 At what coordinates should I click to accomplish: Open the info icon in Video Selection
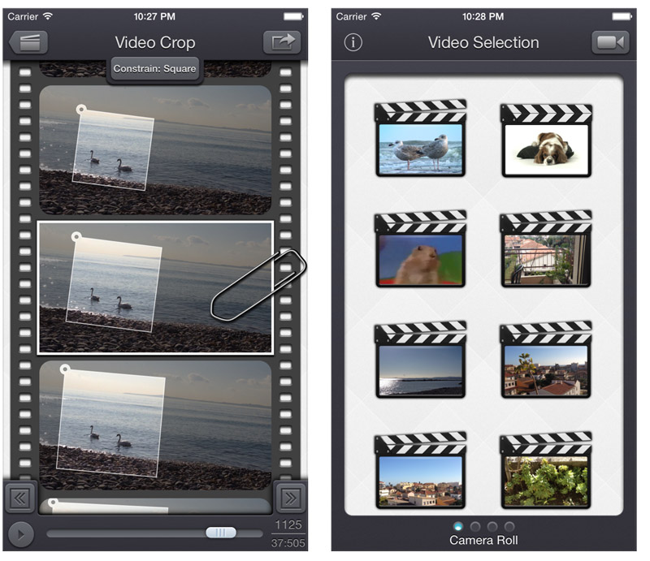tap(353, 43)
